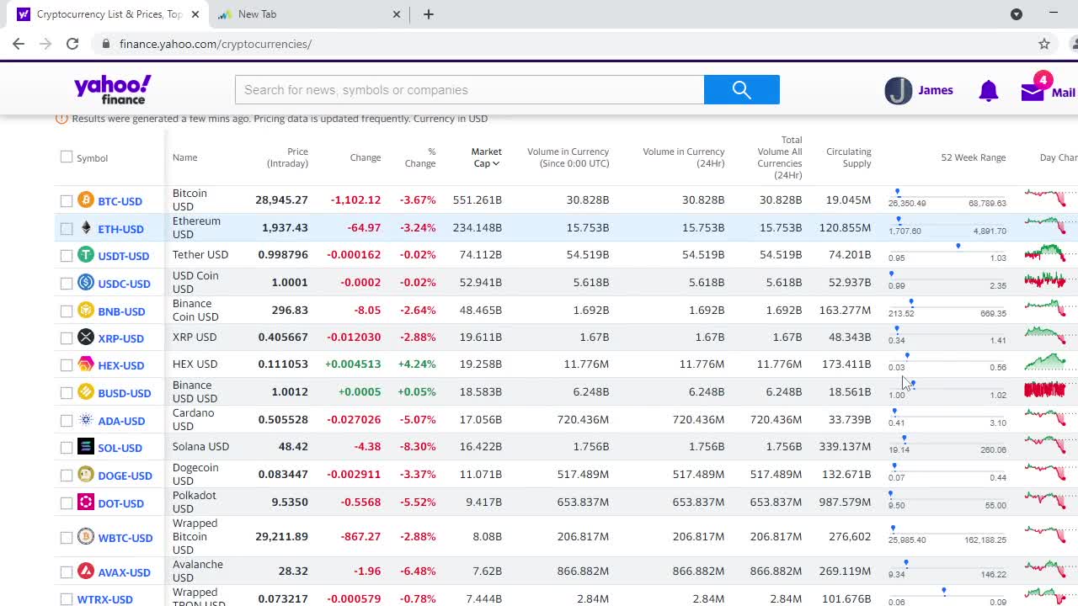
Task: Click the browser address bar URL
Action: pyautogui.click(x=216, y=44)
